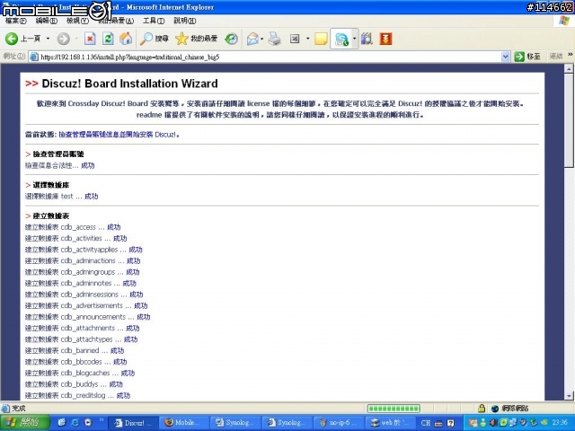Click the Edit page toolbar icon
This screenshot has height=431, width=575.
tap(295, 39)
